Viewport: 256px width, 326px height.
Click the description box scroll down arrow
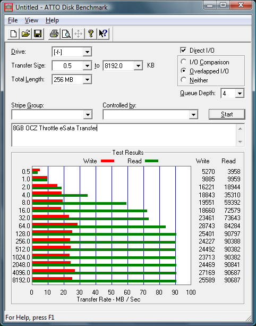240,142
